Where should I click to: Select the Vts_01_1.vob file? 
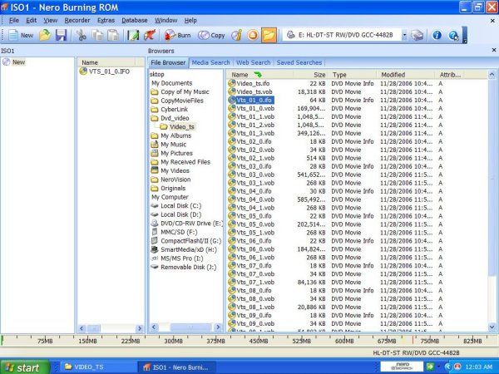[x=251, y=116]
